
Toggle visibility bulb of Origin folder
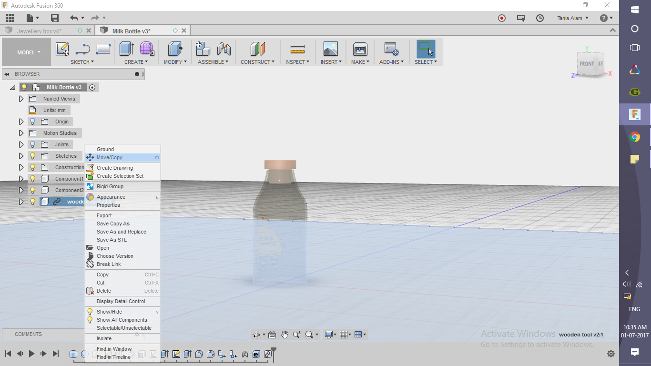[x=33, y=122]
